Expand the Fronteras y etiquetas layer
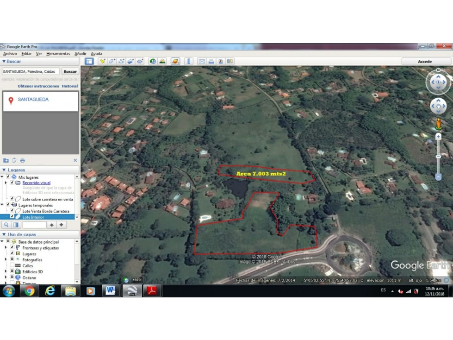Viewport: 453px width, 340px height. pos(6,248)
